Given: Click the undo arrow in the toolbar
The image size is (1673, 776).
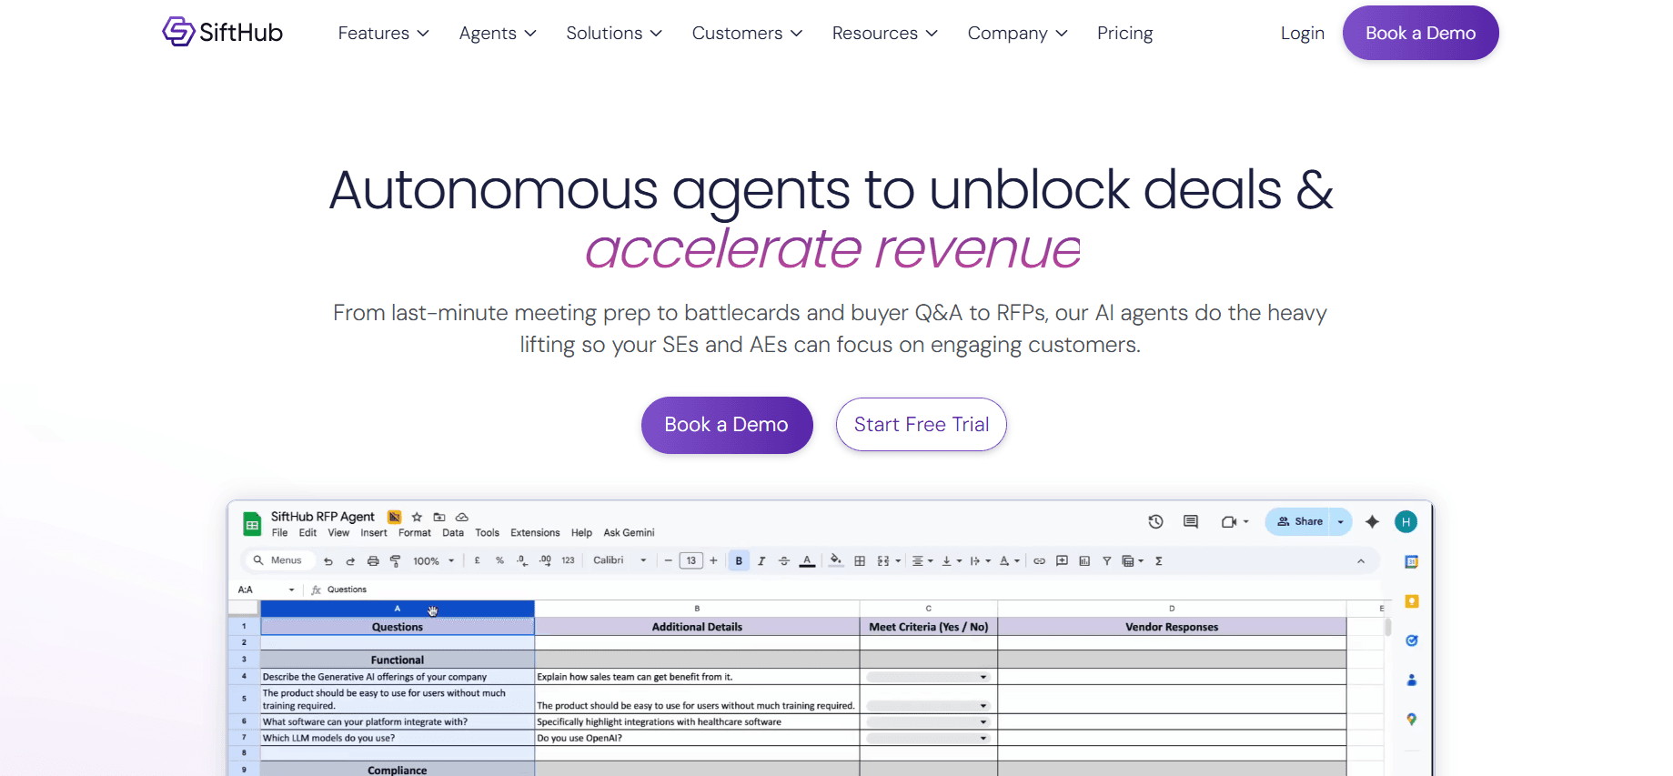Looking at the screenshot, I should coord(328,561).
